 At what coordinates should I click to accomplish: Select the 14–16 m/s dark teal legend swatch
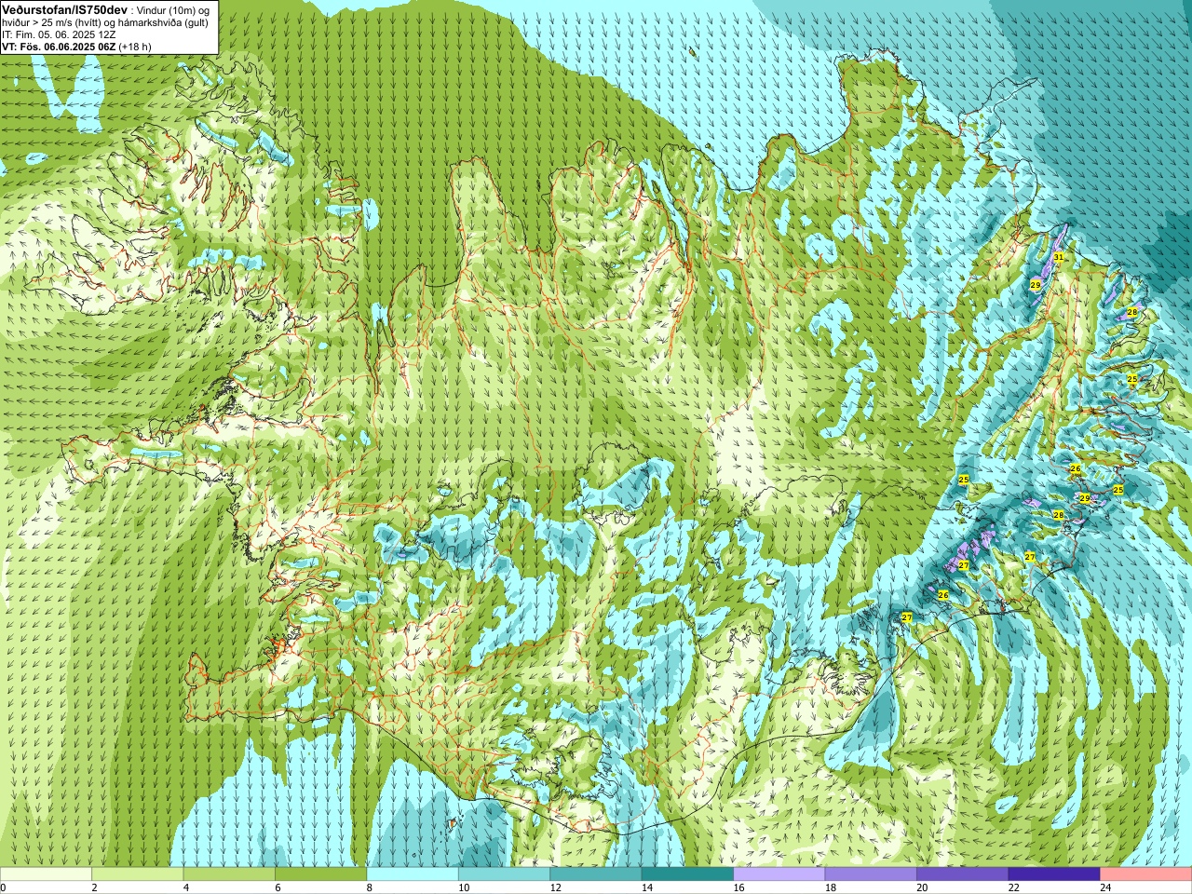(x=687, y=874)
